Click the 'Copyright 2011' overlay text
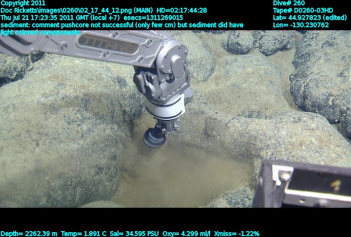This screenshot has height=237, width=351. [23, 3]
